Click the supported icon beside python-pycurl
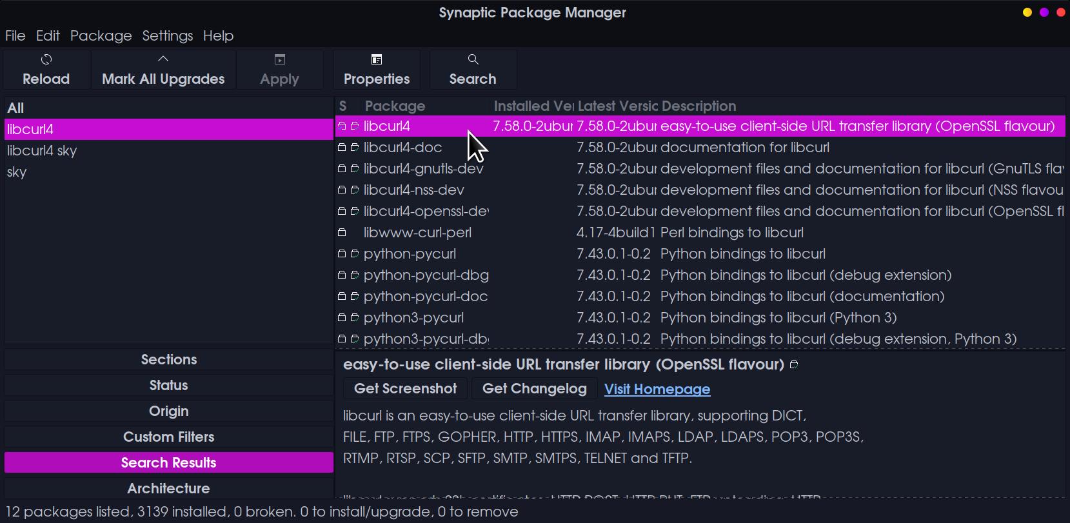 point(354,254)
